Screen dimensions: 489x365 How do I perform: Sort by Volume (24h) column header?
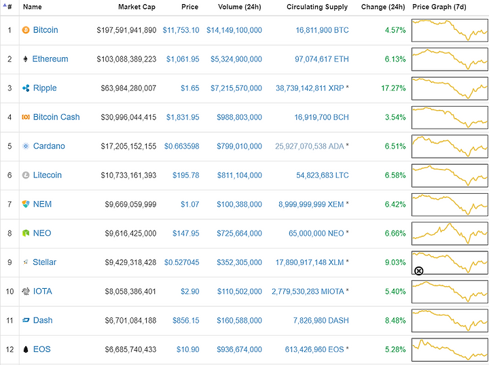240,7
